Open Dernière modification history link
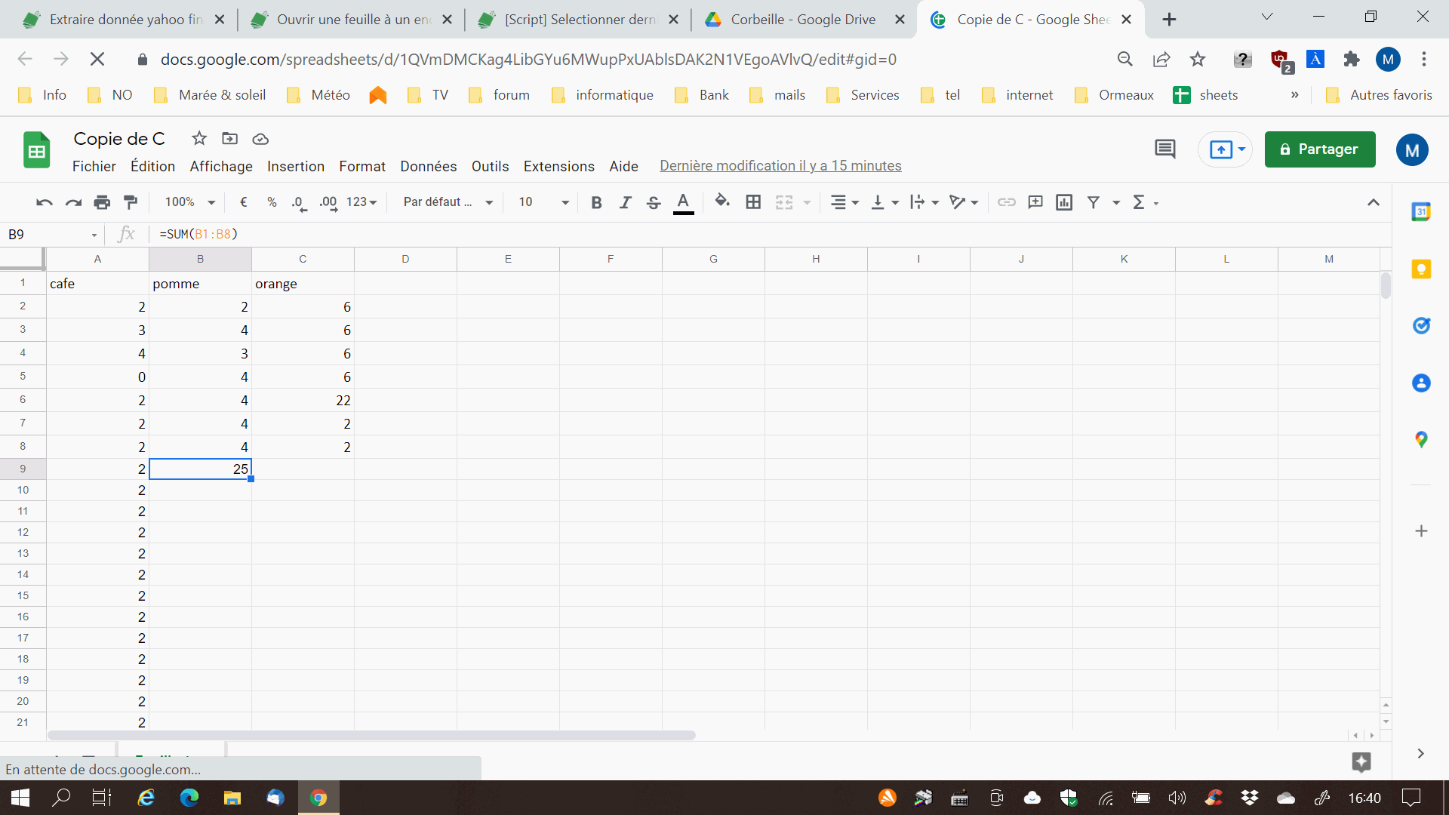 click(x=780, y=166)
